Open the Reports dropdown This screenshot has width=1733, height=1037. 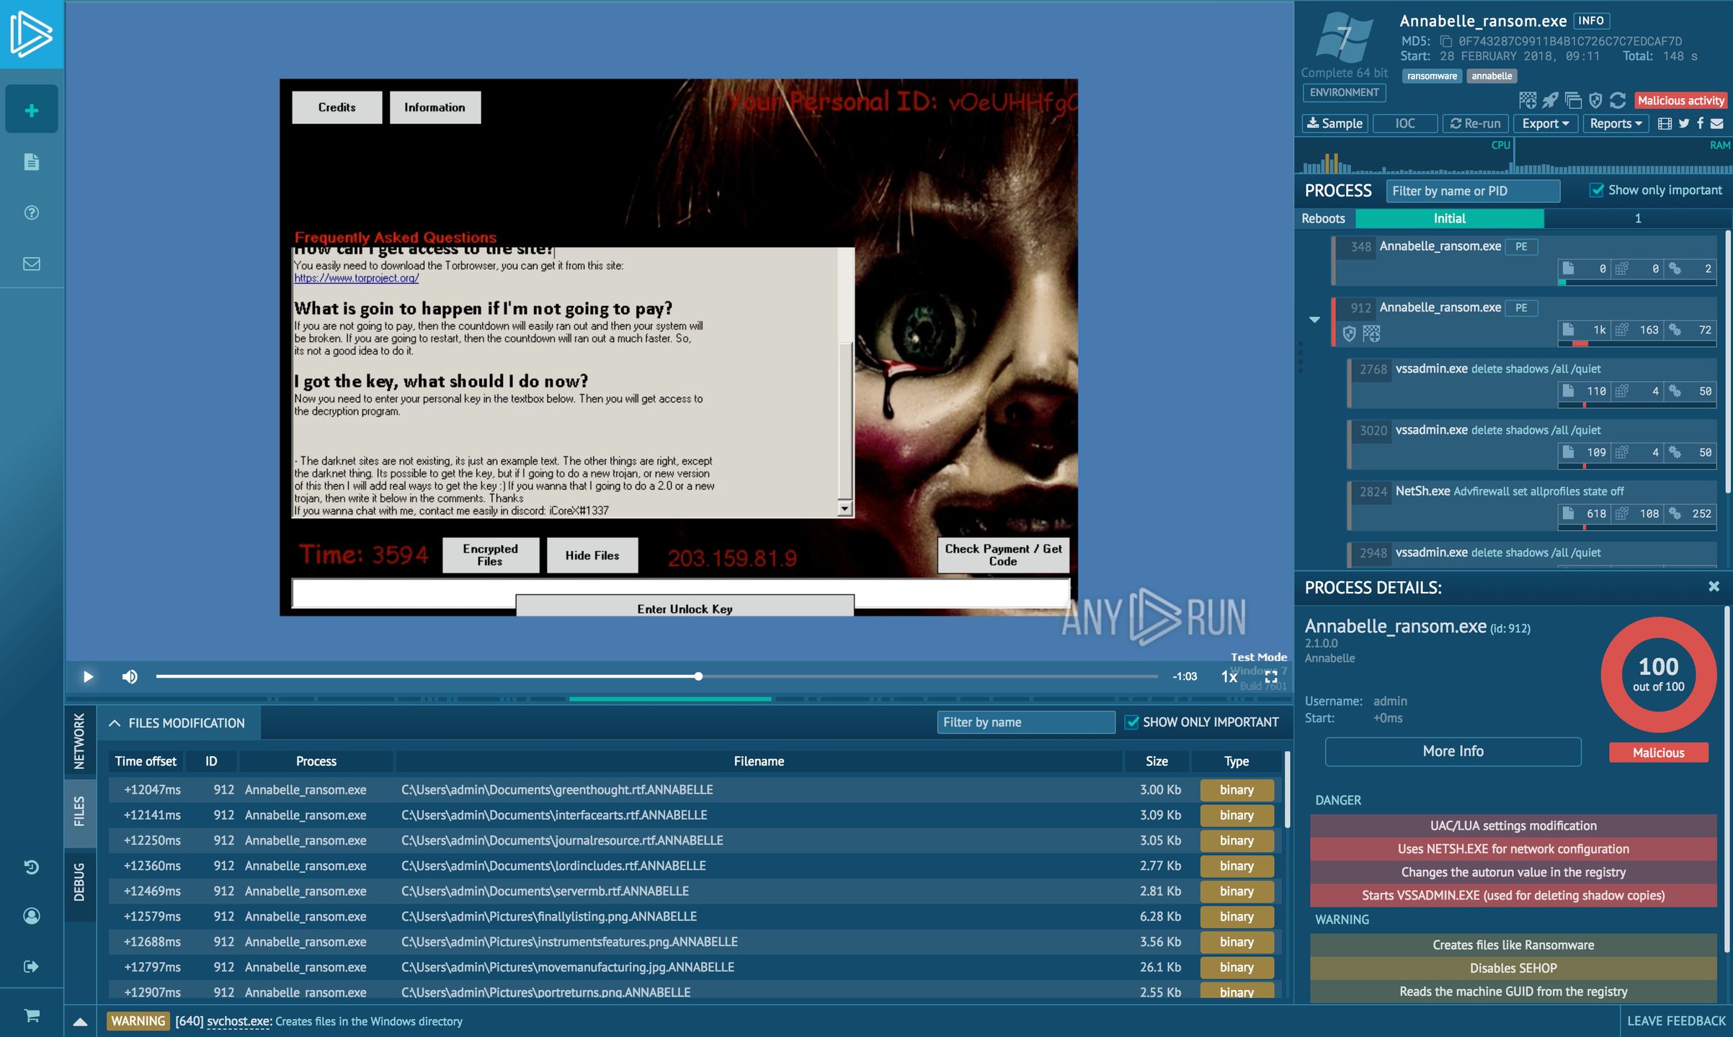point(1615,124)
